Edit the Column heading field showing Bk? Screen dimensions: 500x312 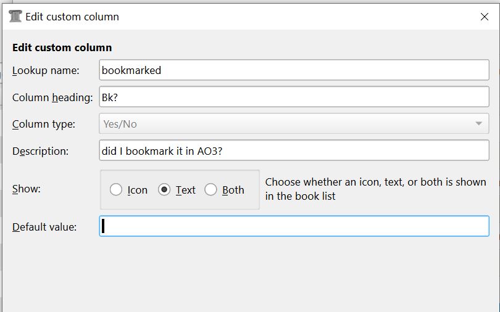pos(294,97)
